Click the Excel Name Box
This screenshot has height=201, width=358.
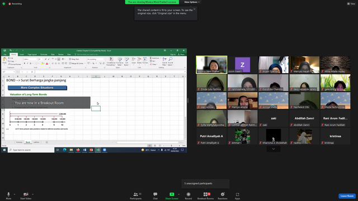(x=8, y=72)
